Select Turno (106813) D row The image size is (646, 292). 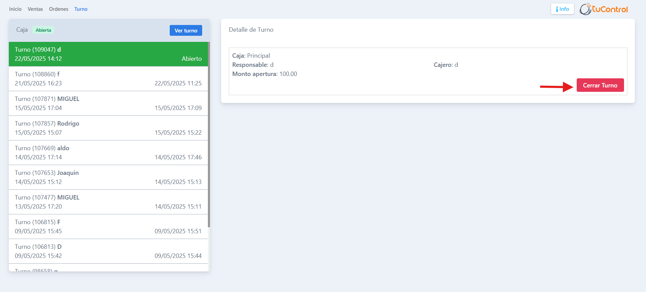108,251
